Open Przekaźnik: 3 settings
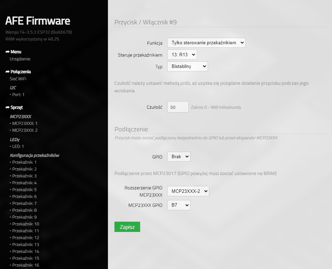 pyautogui.click(x=24, y=176)
